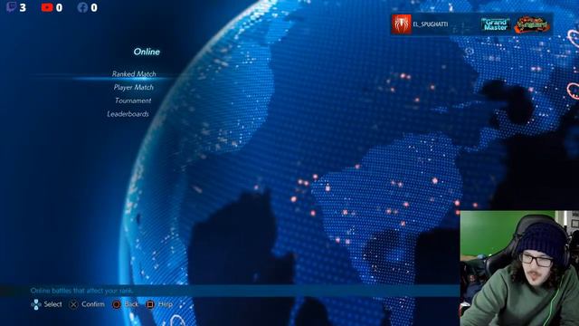
Task: Click the Grand Master rank badge
Action: point(496,24)
